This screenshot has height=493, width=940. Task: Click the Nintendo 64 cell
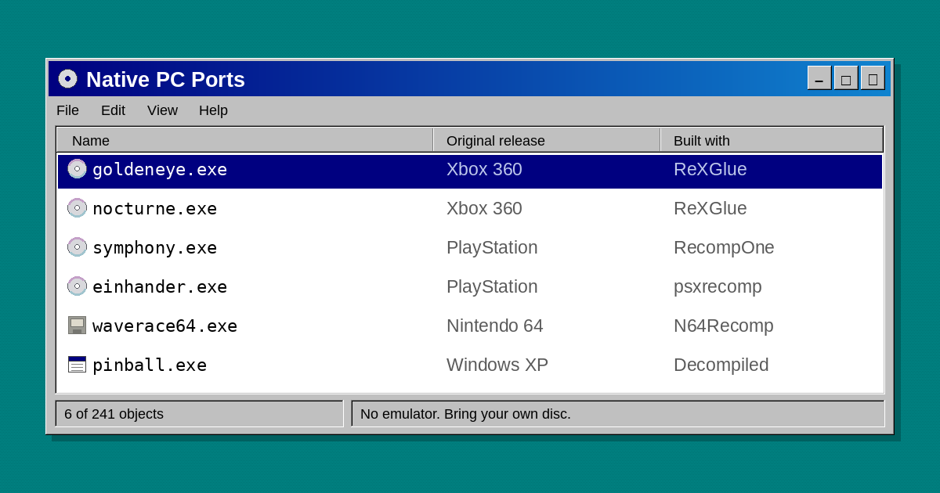pos(495,326)
